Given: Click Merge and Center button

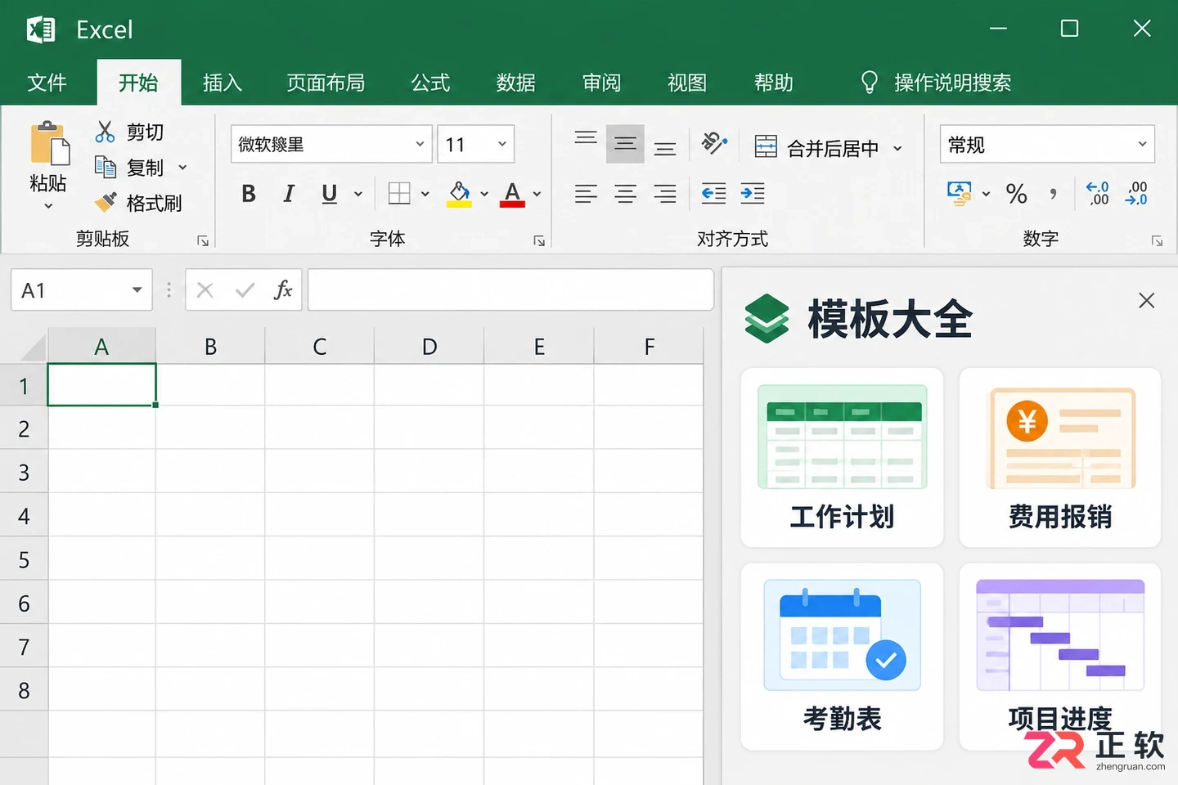Looking at the screenshot, I should coord(816,148).
